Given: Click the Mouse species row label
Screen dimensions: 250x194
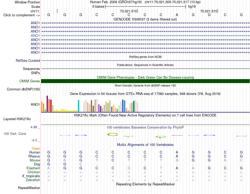Looking at the screenshot, I should [x=35, y=160].
